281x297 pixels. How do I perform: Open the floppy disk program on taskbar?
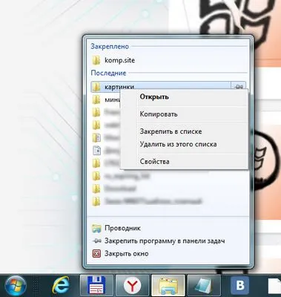(x=96, y=286)
